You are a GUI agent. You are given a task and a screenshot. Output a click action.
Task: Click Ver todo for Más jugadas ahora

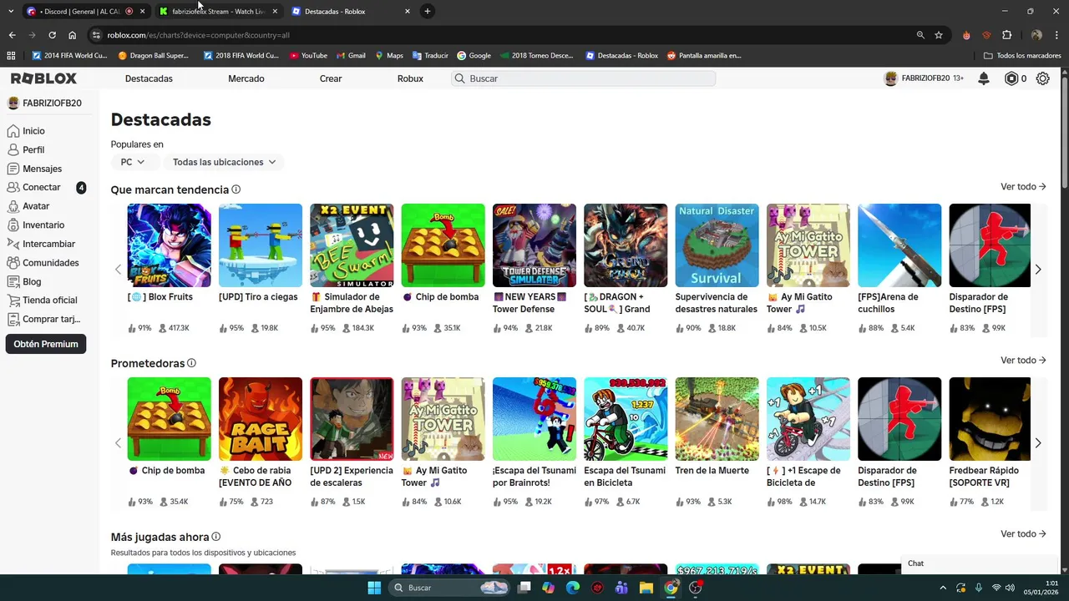click(x=1023, y=534)
